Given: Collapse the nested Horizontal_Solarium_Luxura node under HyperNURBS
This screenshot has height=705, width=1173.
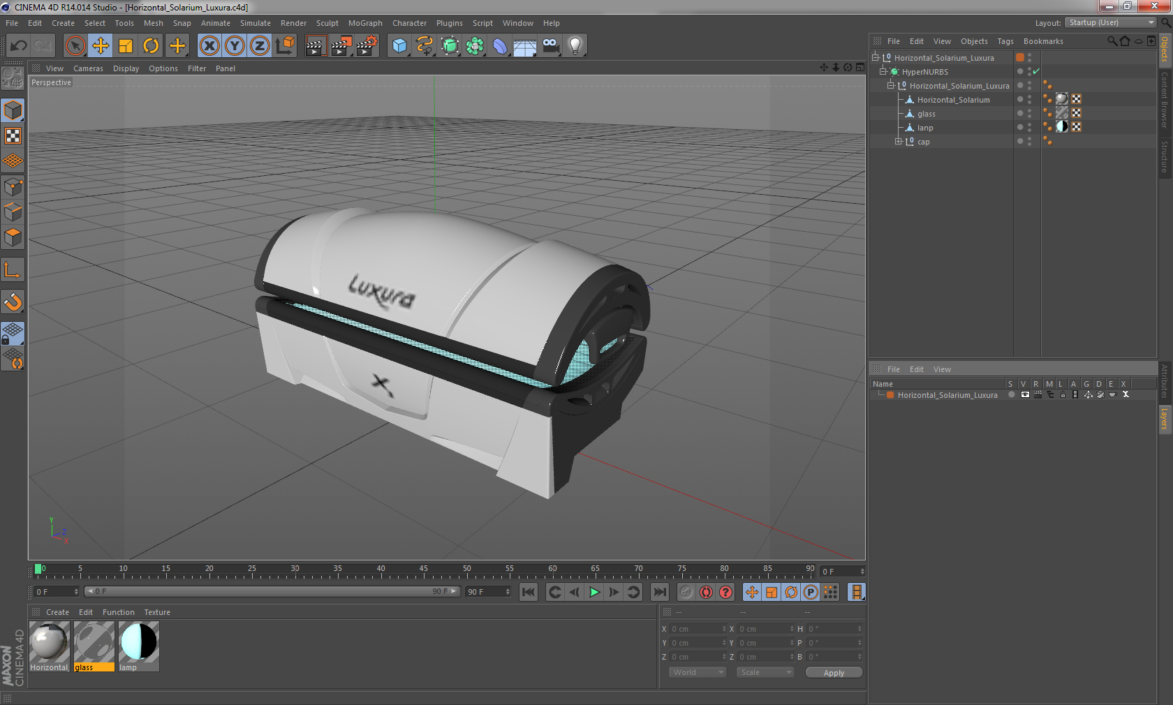Looking at the screenshot, I should tap(890, 85).
